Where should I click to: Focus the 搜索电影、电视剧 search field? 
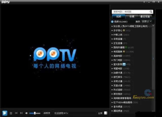132,12
